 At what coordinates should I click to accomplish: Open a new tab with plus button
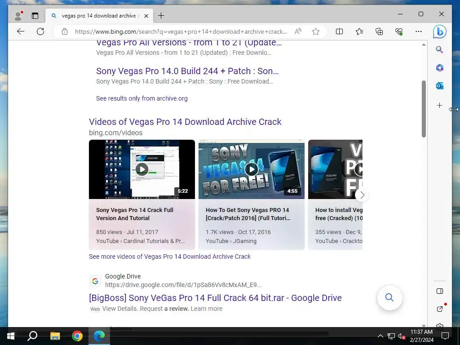(161, 16)
